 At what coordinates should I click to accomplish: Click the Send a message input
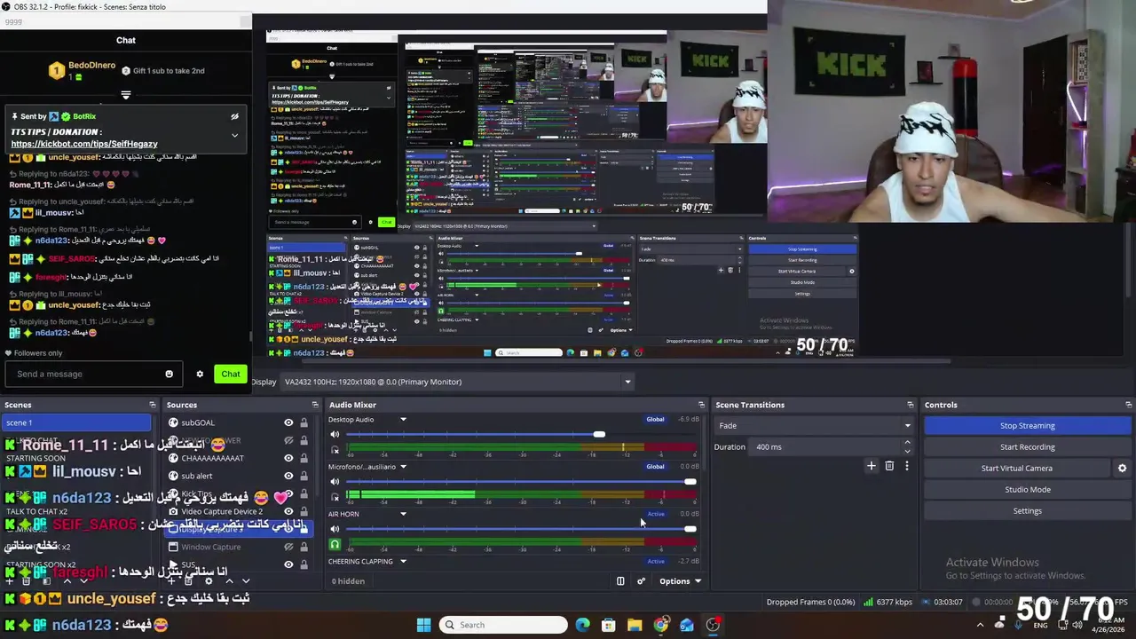click(x=93, y=374)
